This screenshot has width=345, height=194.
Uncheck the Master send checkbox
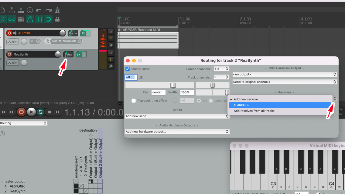128,69
